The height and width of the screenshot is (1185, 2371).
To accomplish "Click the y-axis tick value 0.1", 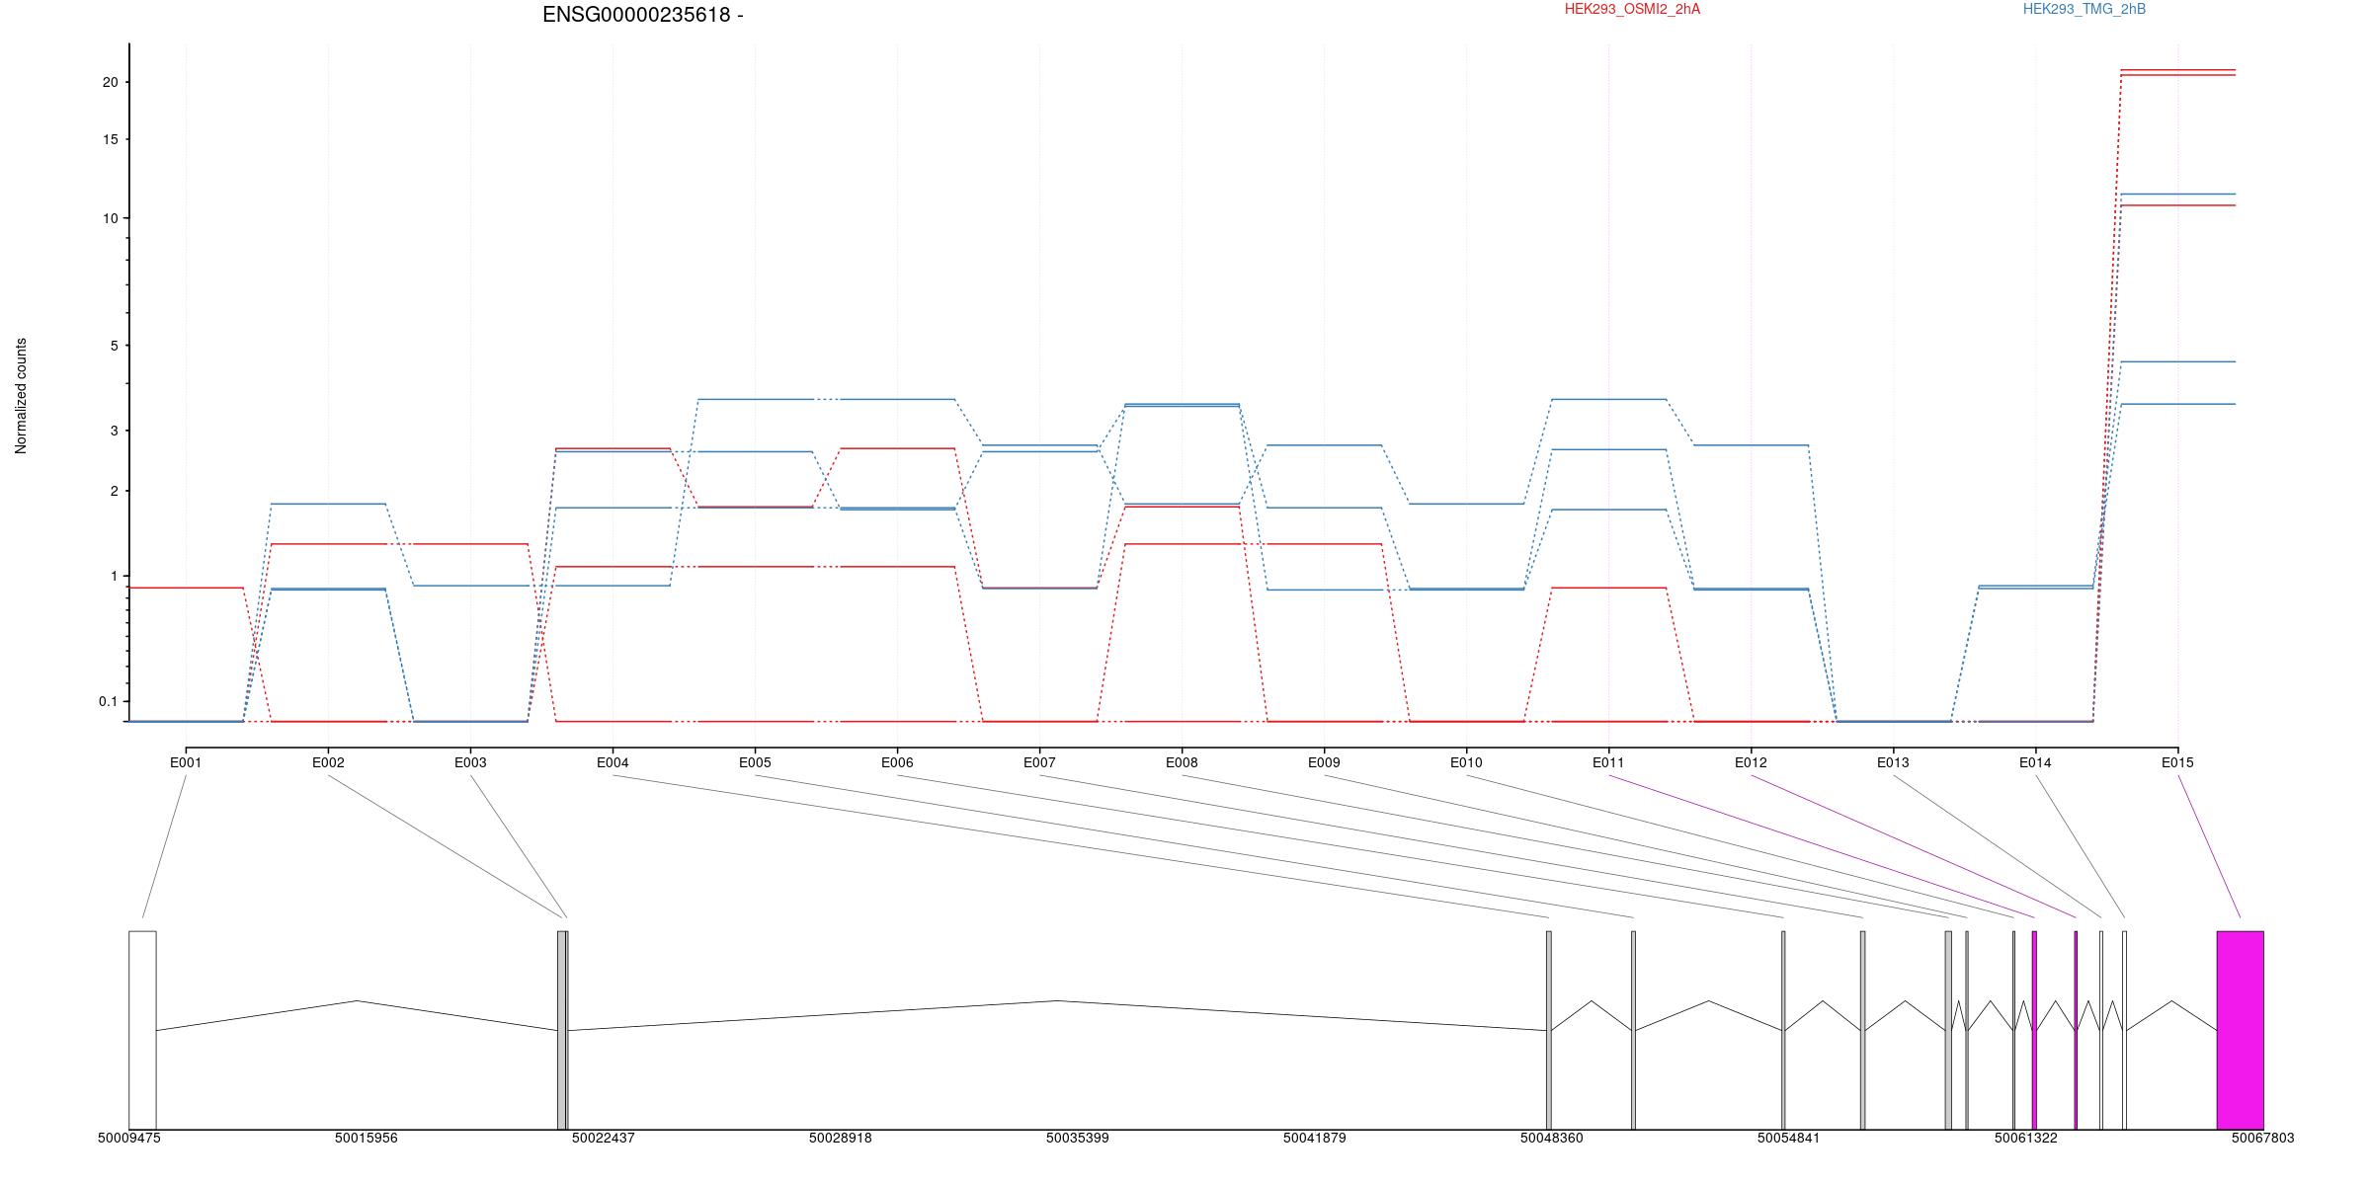I will click(108, 701).
